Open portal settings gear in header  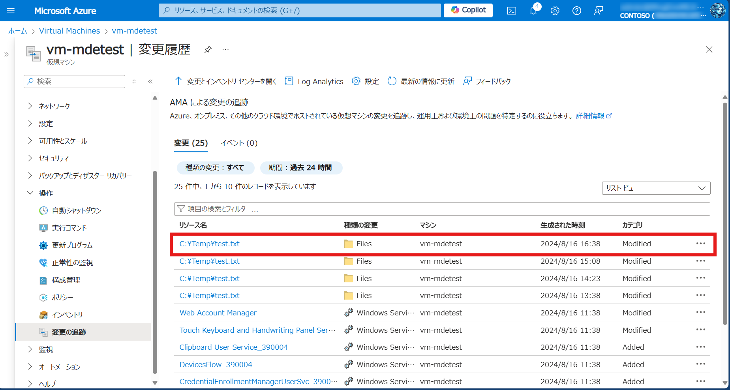coord(555,11)
